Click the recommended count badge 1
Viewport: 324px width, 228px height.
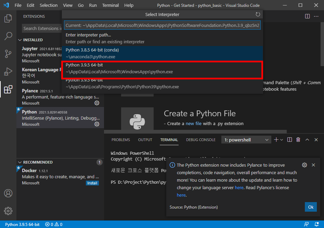pyautogui.click(x=100, y=162)
